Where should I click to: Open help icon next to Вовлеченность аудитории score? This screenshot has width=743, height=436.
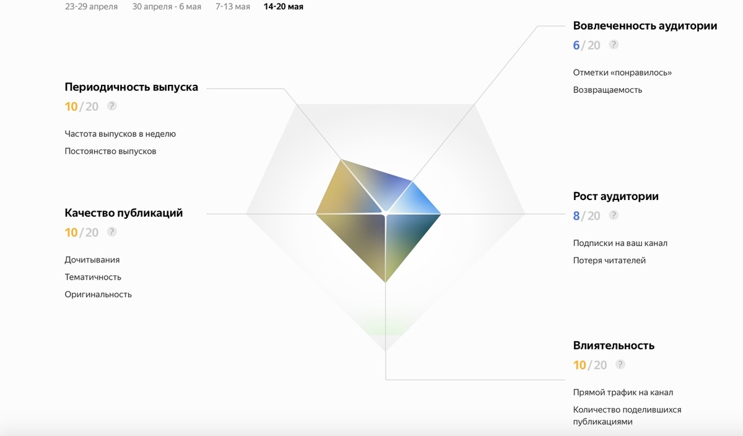coord(614,45)
